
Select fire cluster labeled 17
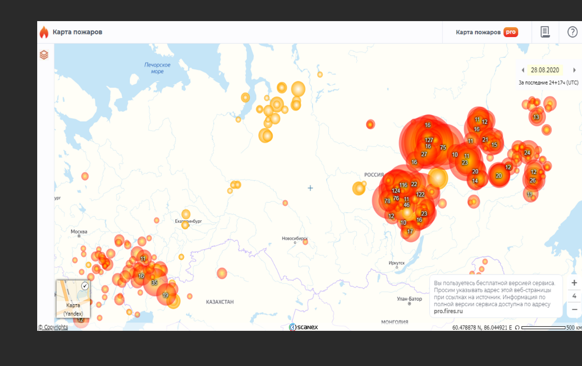tap(410, 231)
